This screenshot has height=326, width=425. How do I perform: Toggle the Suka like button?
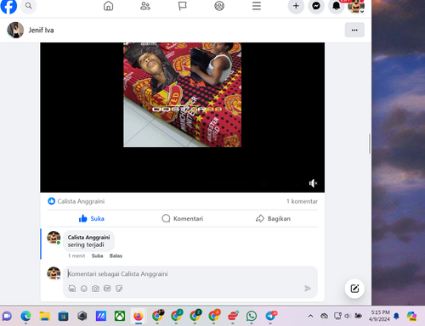pos(92,218)
